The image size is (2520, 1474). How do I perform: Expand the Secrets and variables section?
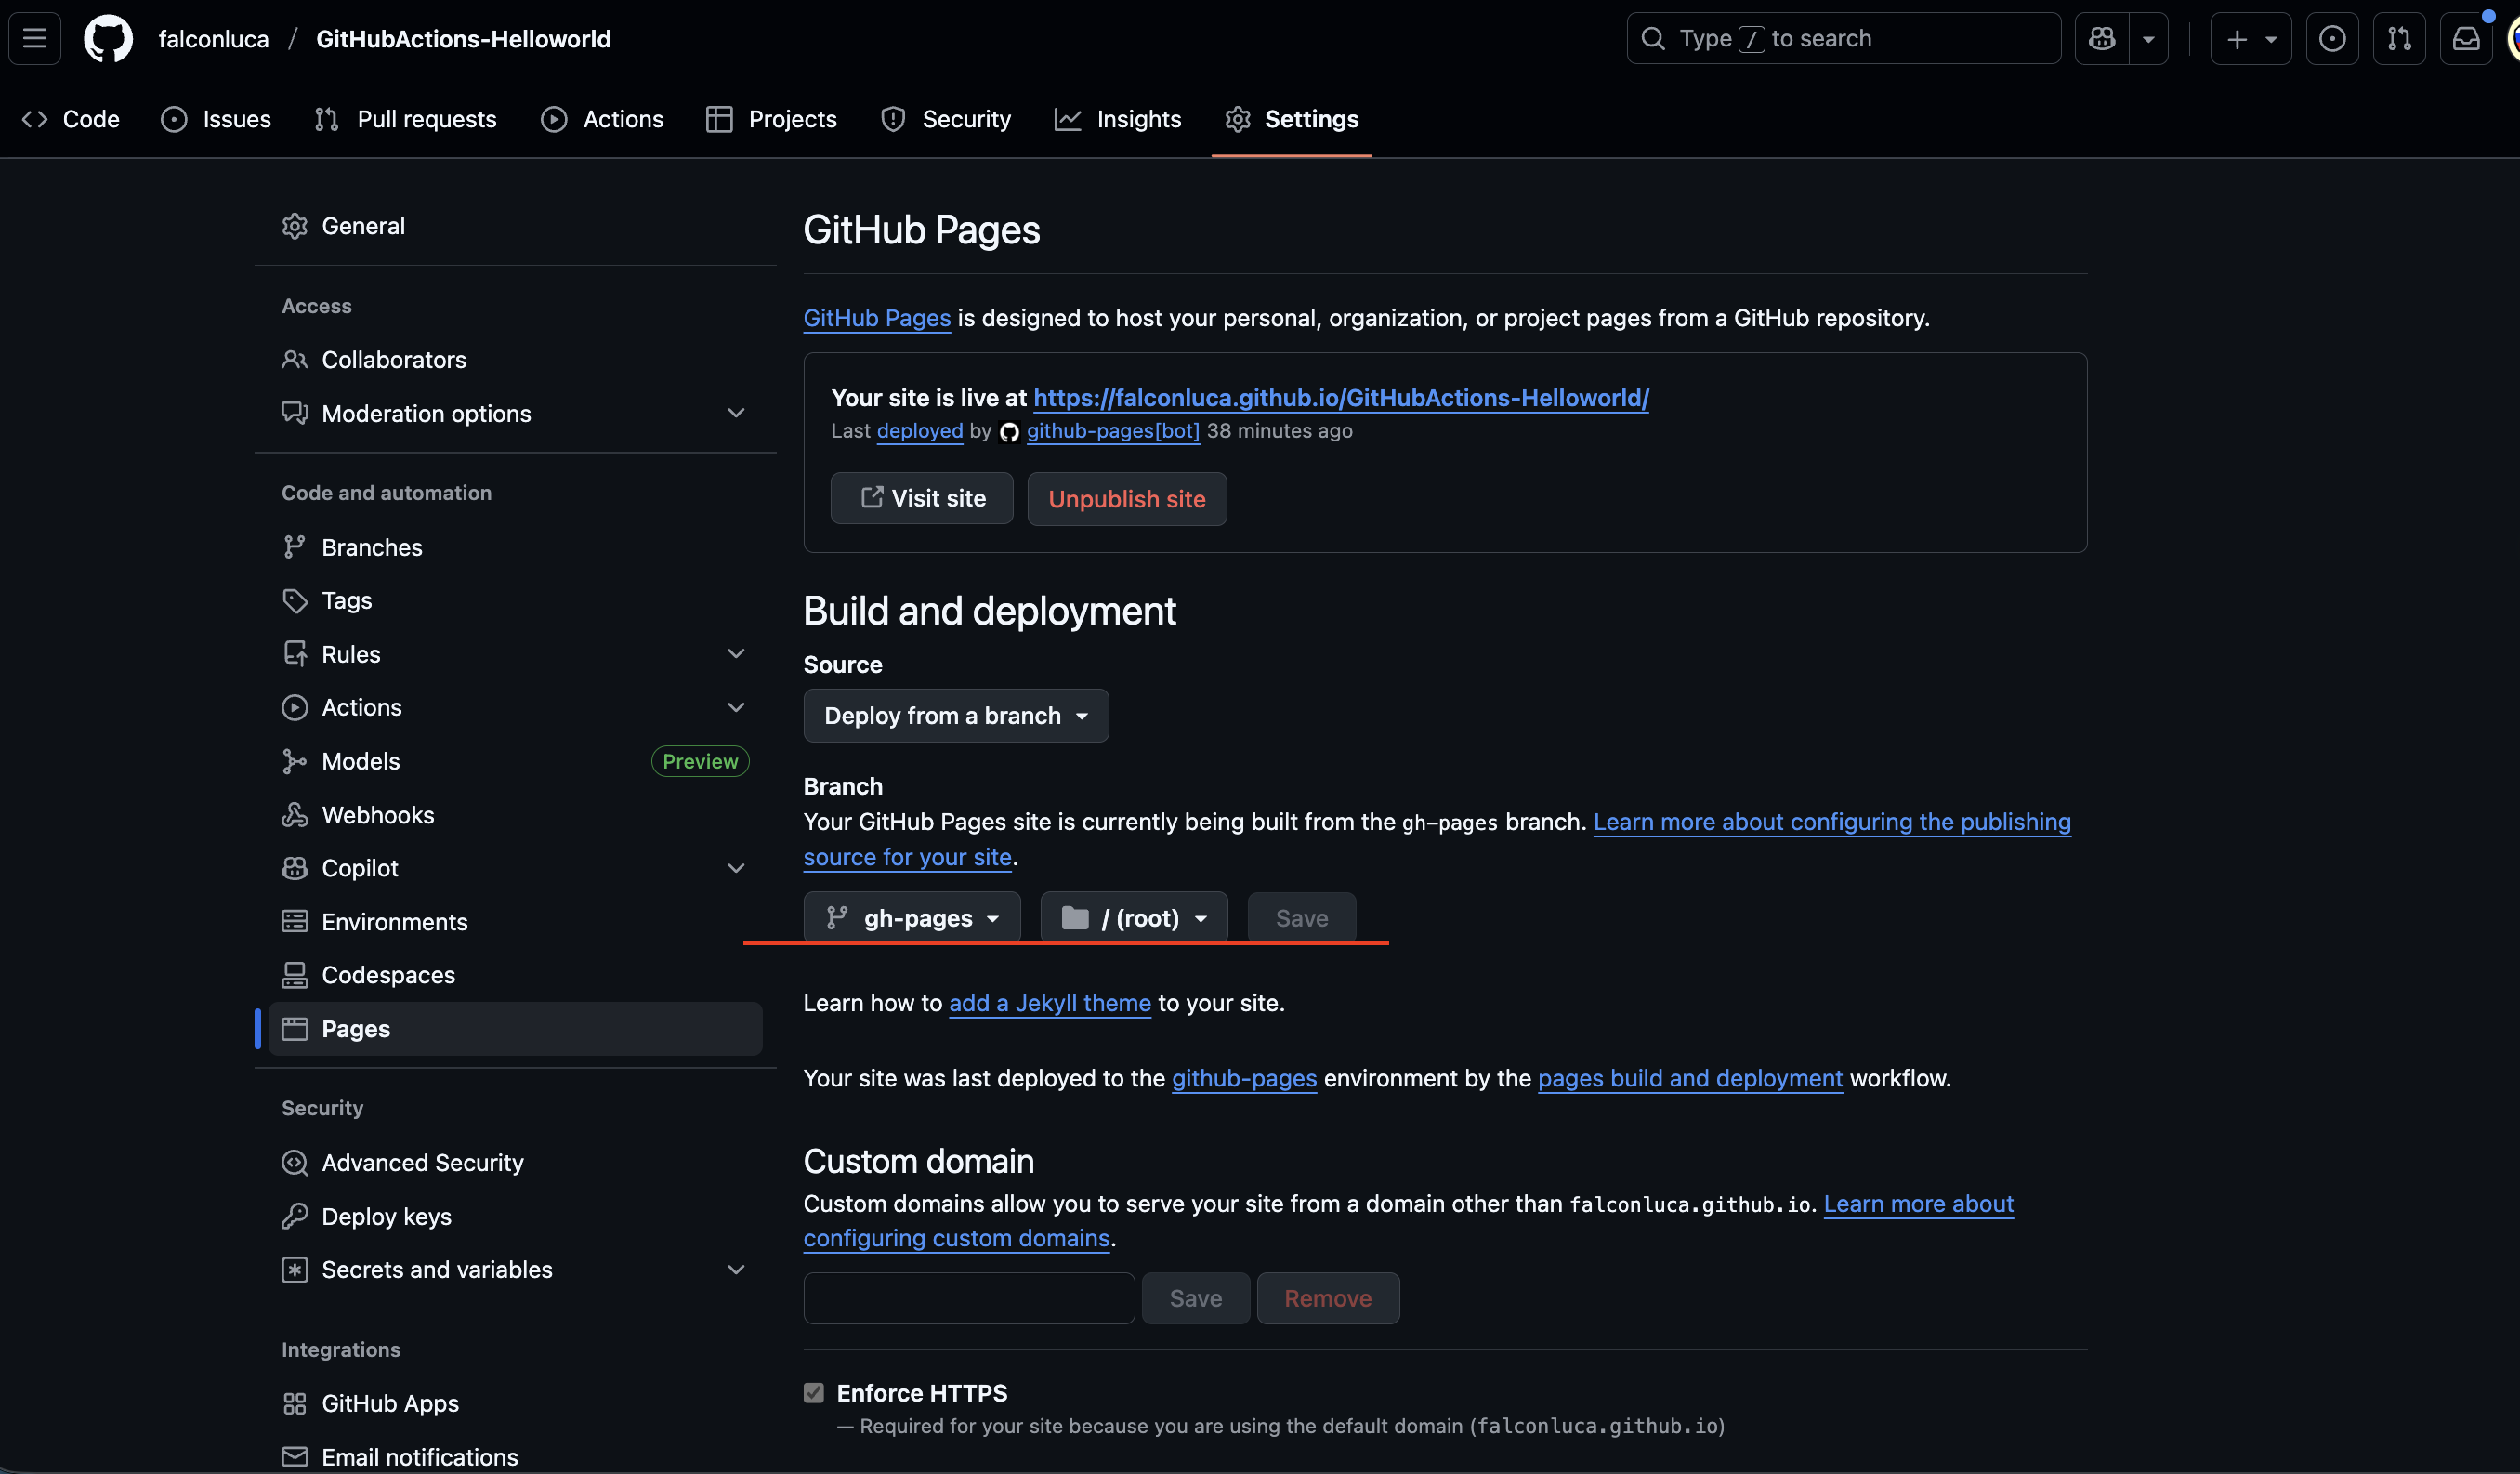736,1269
